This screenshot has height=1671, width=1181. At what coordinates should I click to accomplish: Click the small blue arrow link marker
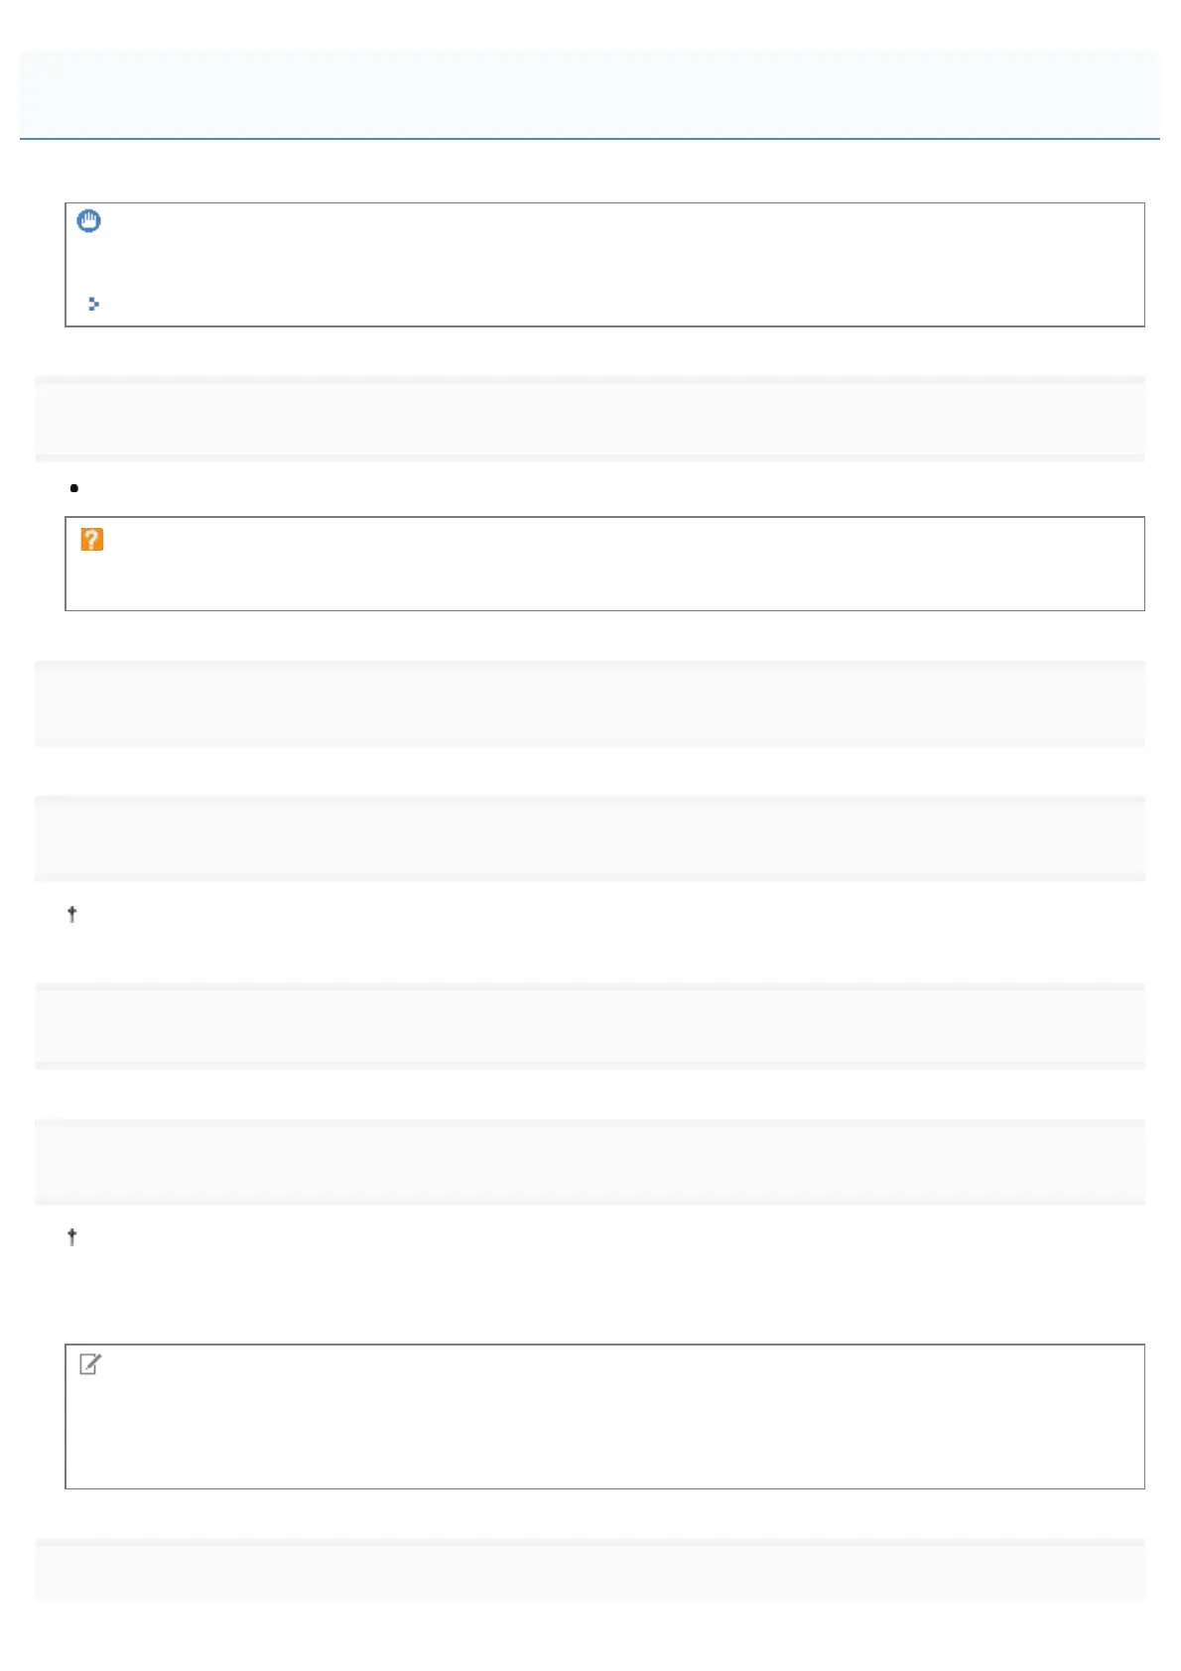tap(93, 304)
